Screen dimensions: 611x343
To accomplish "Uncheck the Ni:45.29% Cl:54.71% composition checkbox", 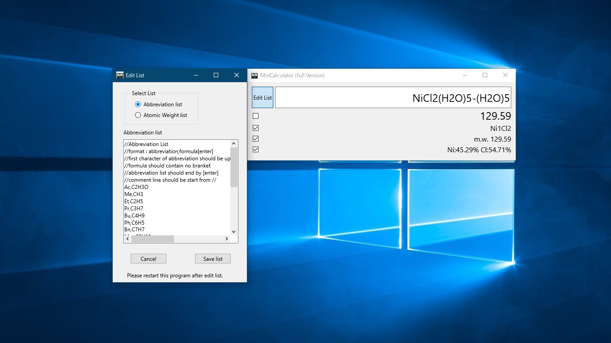I will 256,150.
